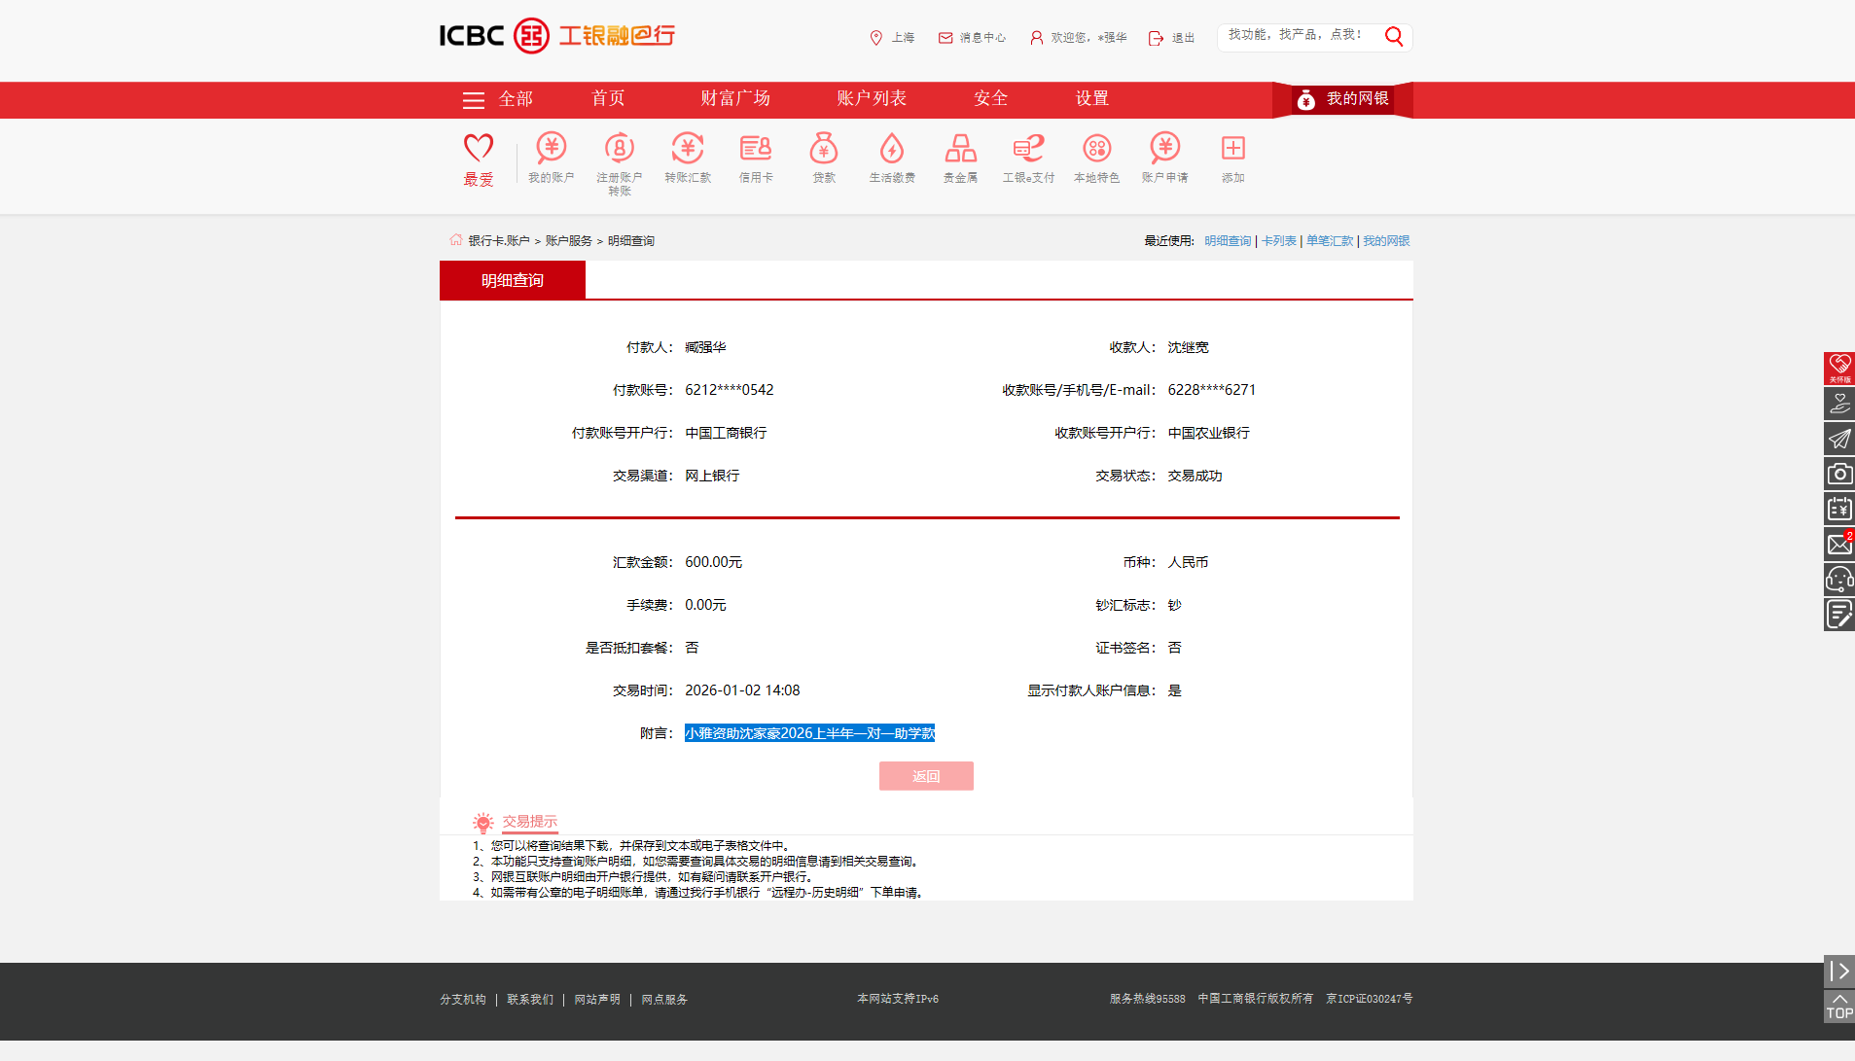This screenshot has width=1855, height=1061.
Task: Open the 信用卡 credit card icon
Action: pyautogui.click(x=756, y=158)
